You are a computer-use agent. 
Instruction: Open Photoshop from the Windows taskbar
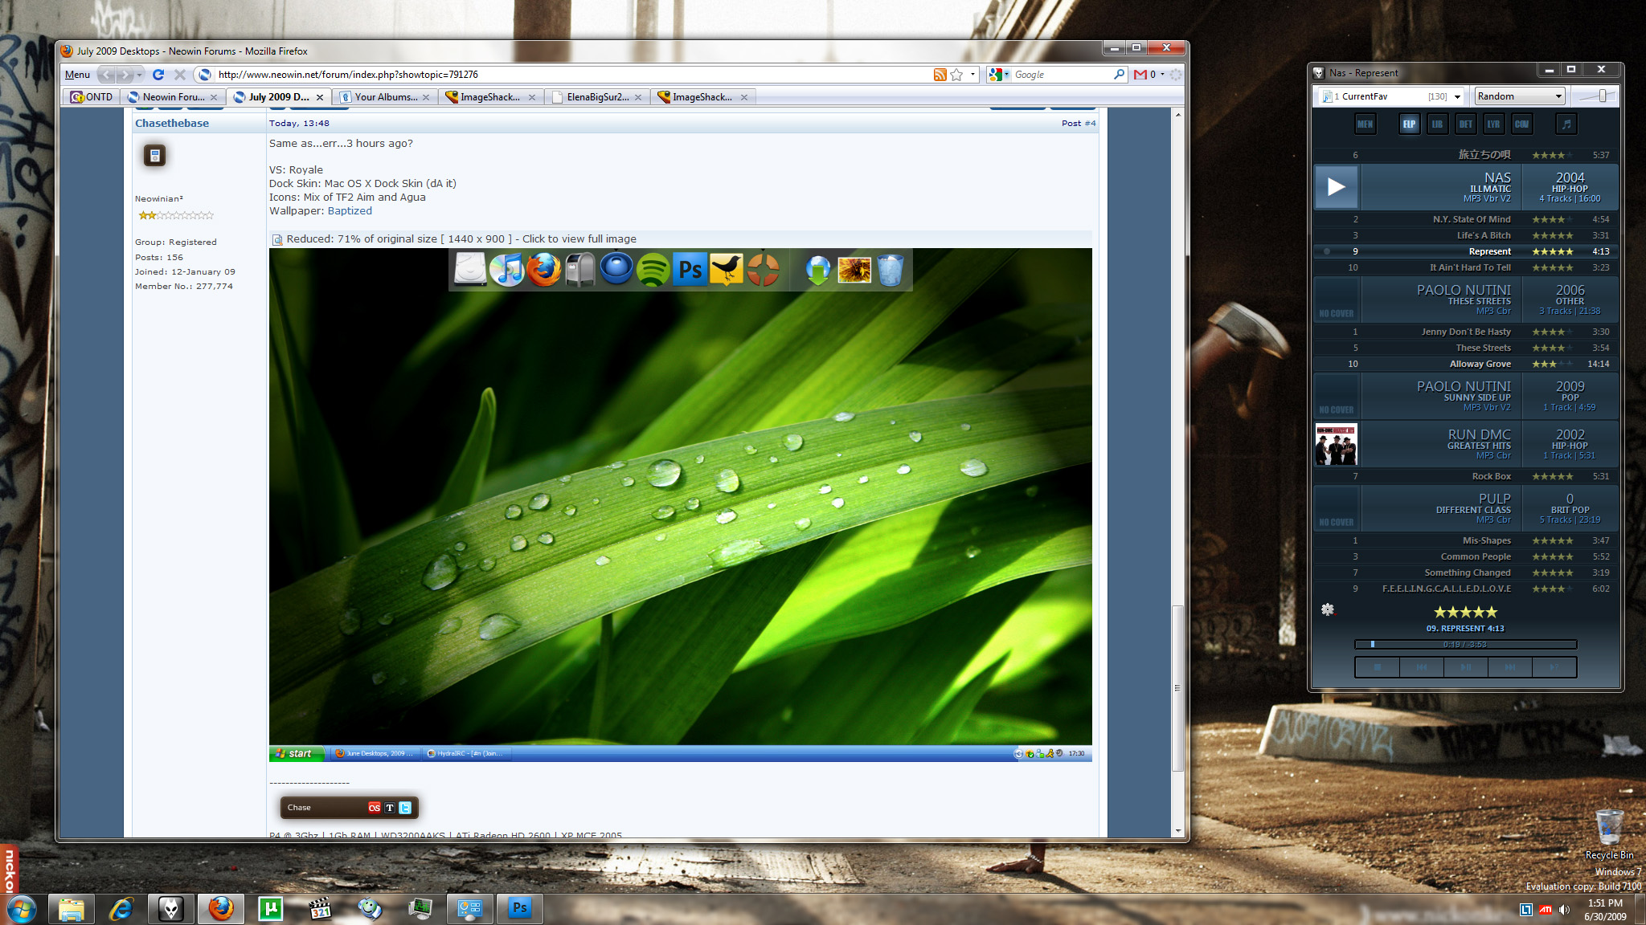[x=520, y=908]
